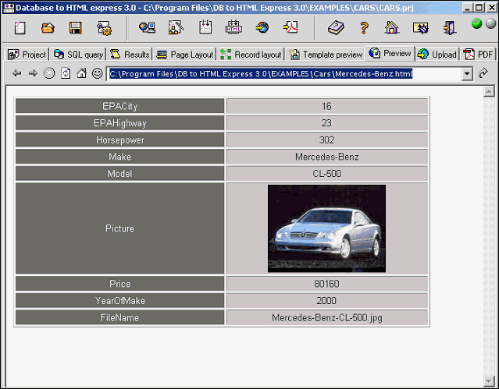Click the Mercedes car picture thumbnail
The width and height of the screenshot is (499, 389).
pos(326,228)
